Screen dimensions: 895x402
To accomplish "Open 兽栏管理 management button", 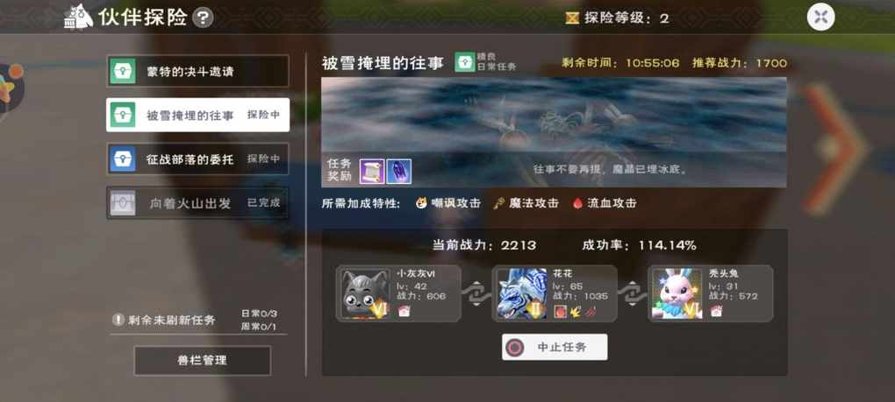I will click(x=202, y=361).
